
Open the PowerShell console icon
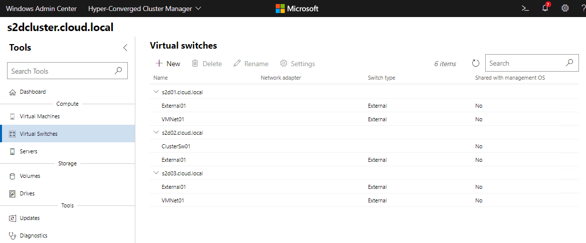point(525,9)
